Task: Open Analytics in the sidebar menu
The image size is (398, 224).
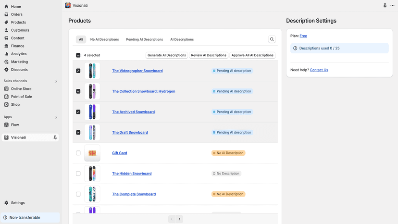Action: 19,54
